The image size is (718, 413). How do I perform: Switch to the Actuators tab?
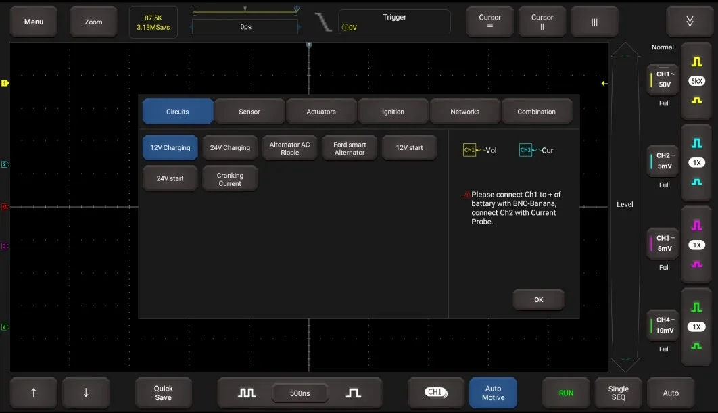(x=321, y=112)
